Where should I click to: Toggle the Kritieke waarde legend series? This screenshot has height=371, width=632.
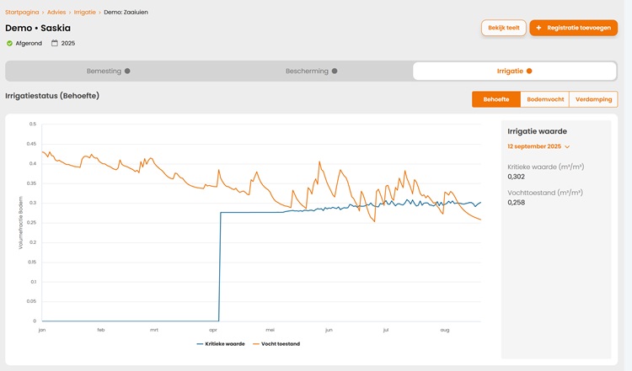tap(221, 343)
